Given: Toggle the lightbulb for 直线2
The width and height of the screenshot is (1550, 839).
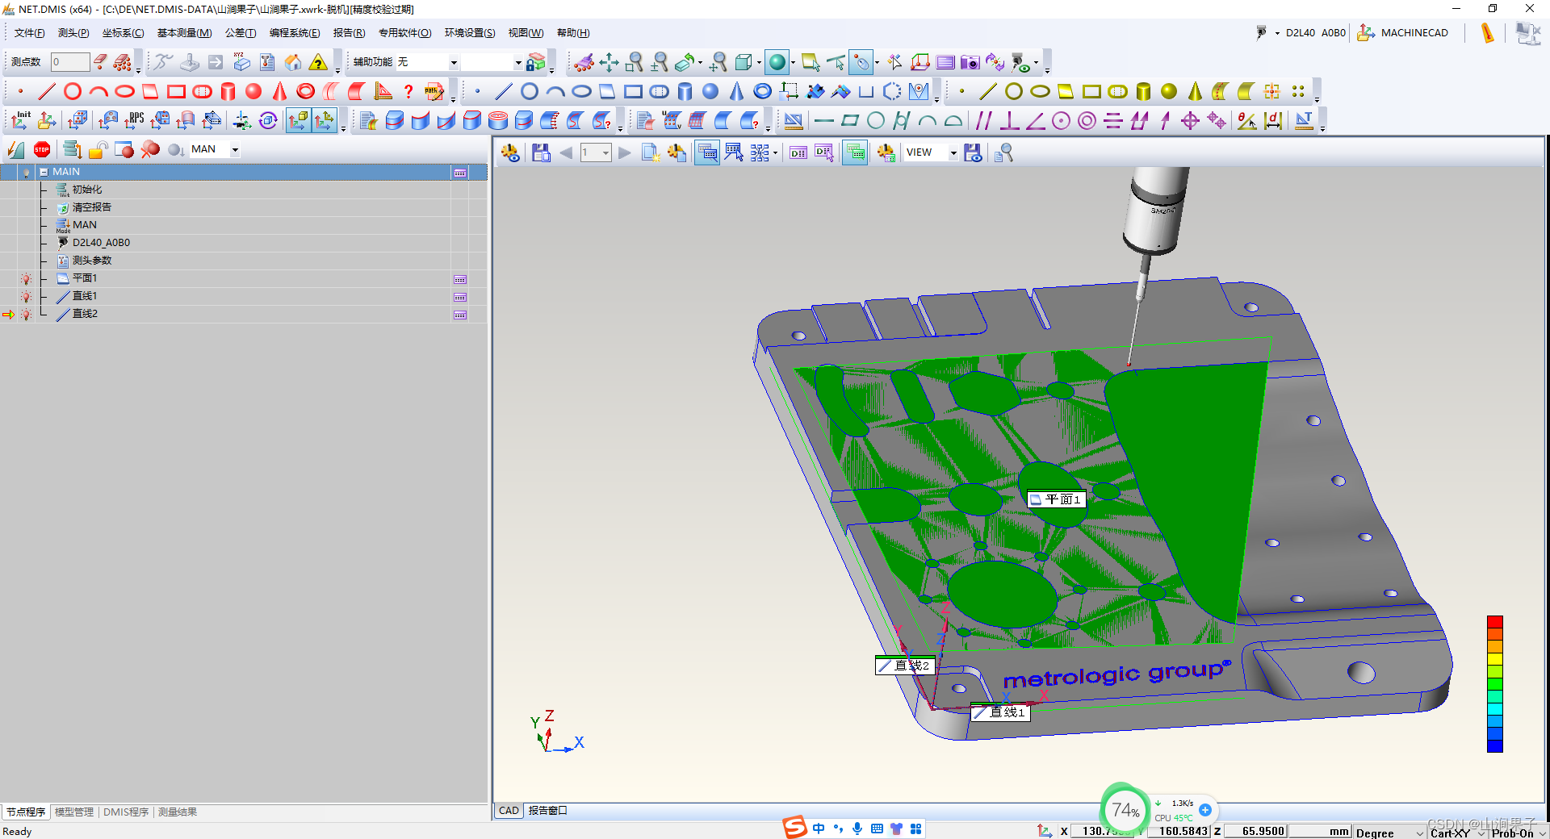Looking at the screenshot, I should click(x=26, y=315).
